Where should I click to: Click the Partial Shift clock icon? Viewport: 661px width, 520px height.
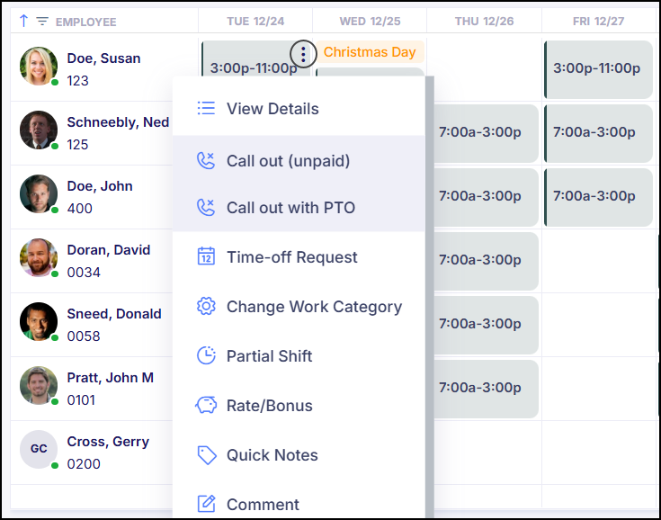(x=206, y=356)
